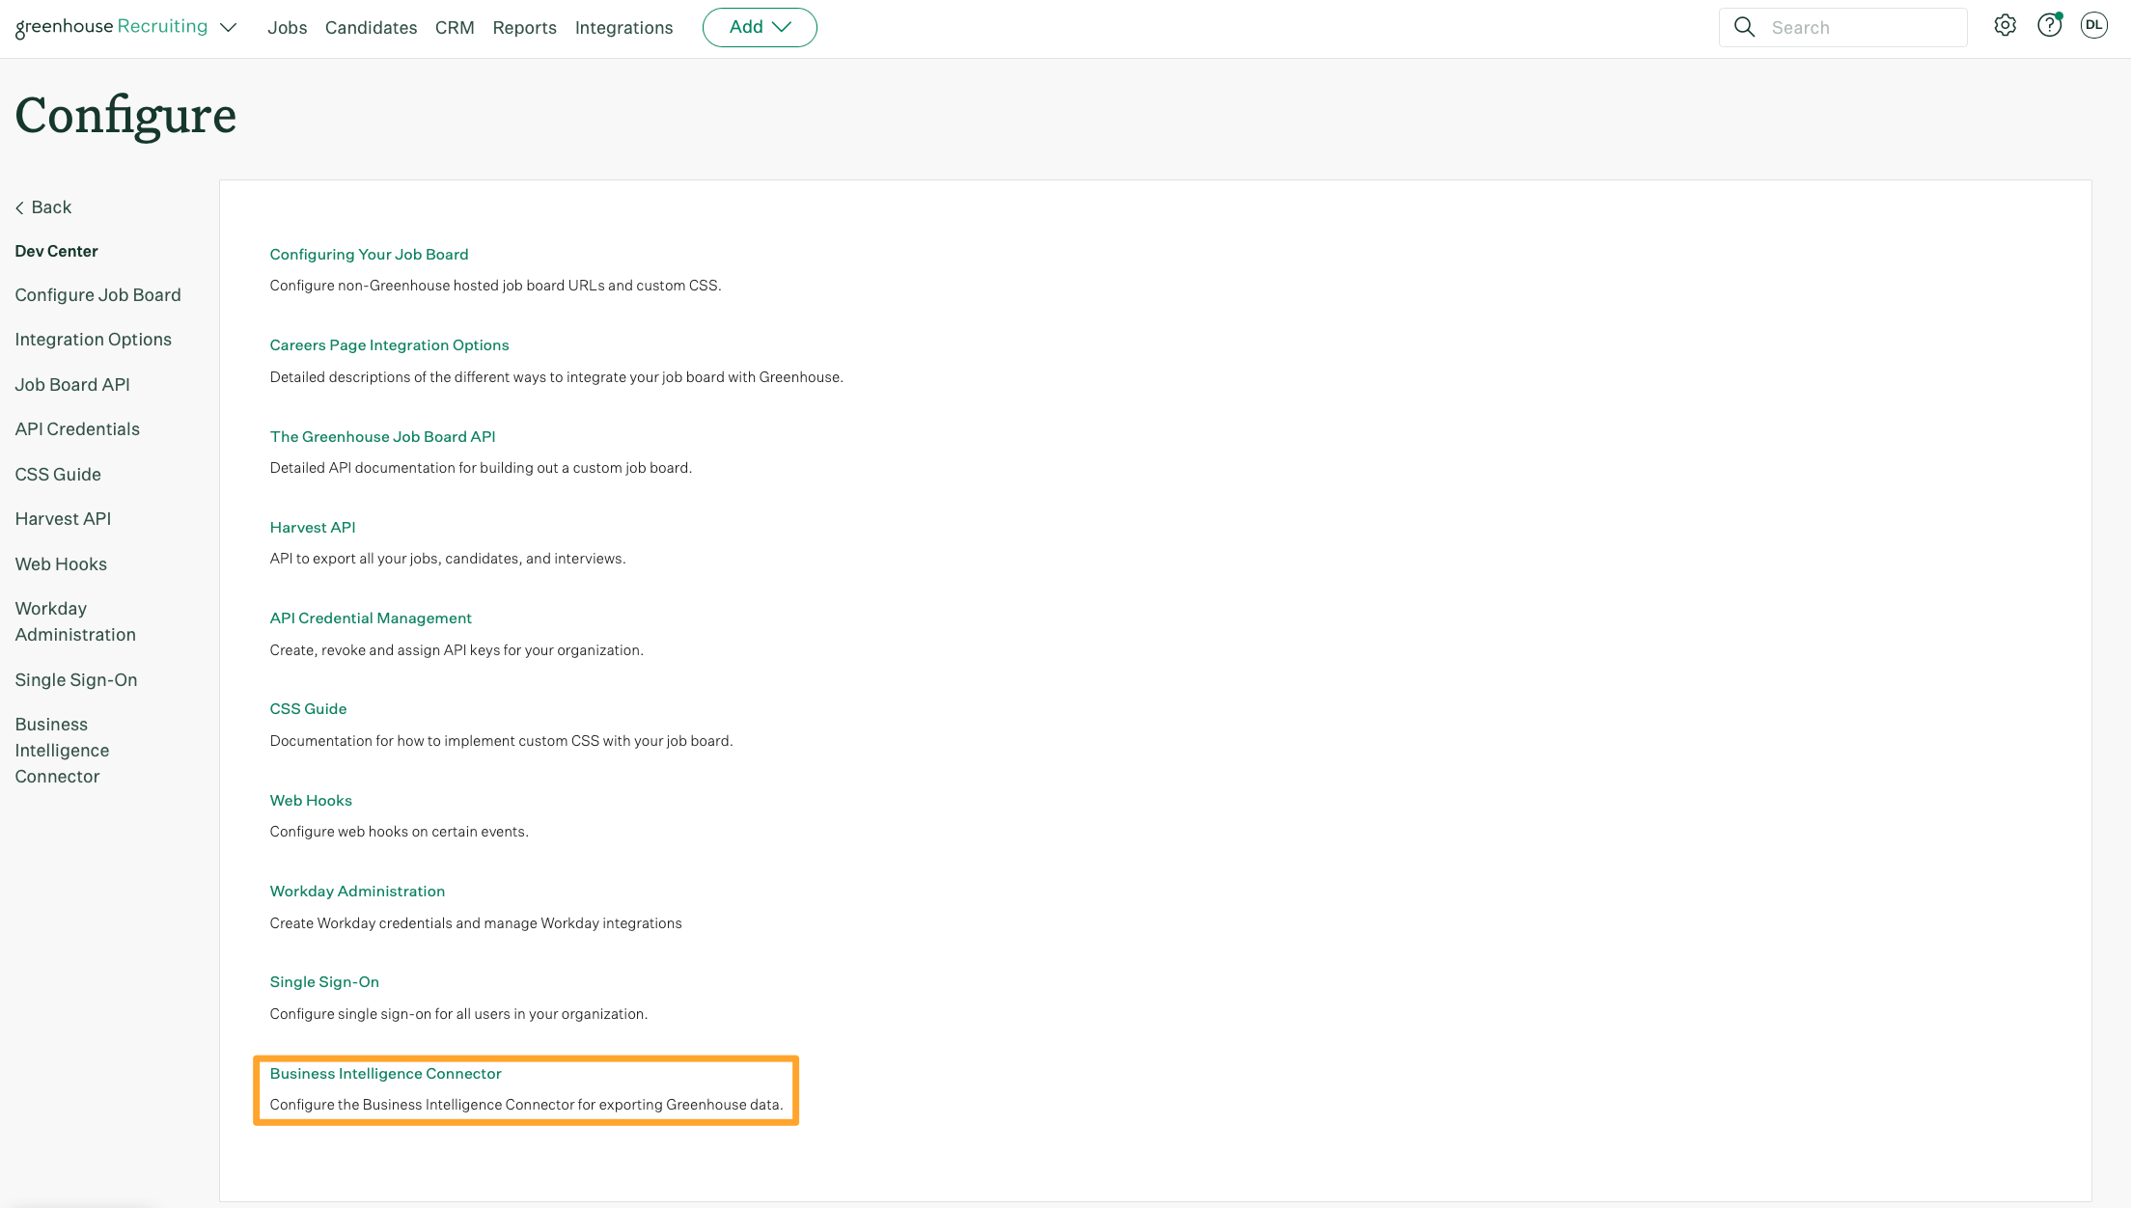
Task: Open the Harvest API documentation link
Action: 312,527
